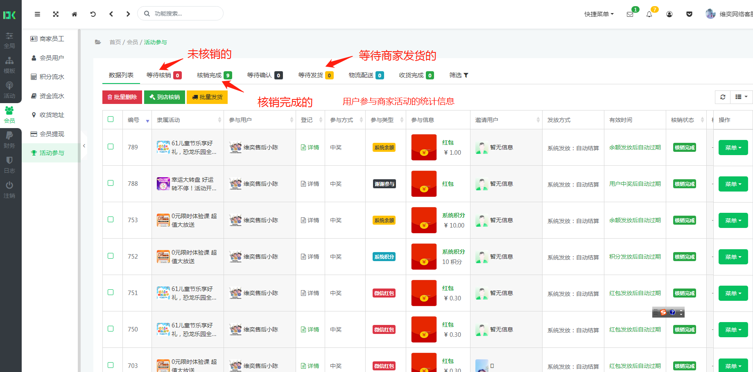Open 日志 in left dark sidebar
Image resolution: width=753 pixels, height=372 pixels.
tap(9, 165)
